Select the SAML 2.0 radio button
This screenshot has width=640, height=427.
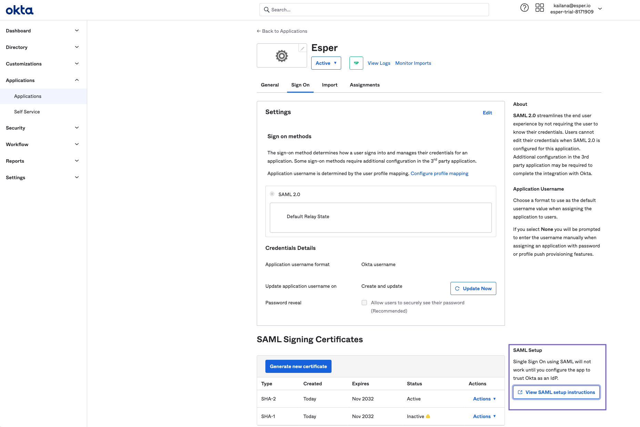tap(272, 194)
